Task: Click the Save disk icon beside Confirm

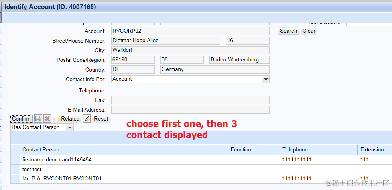Action: click(38, 118)
